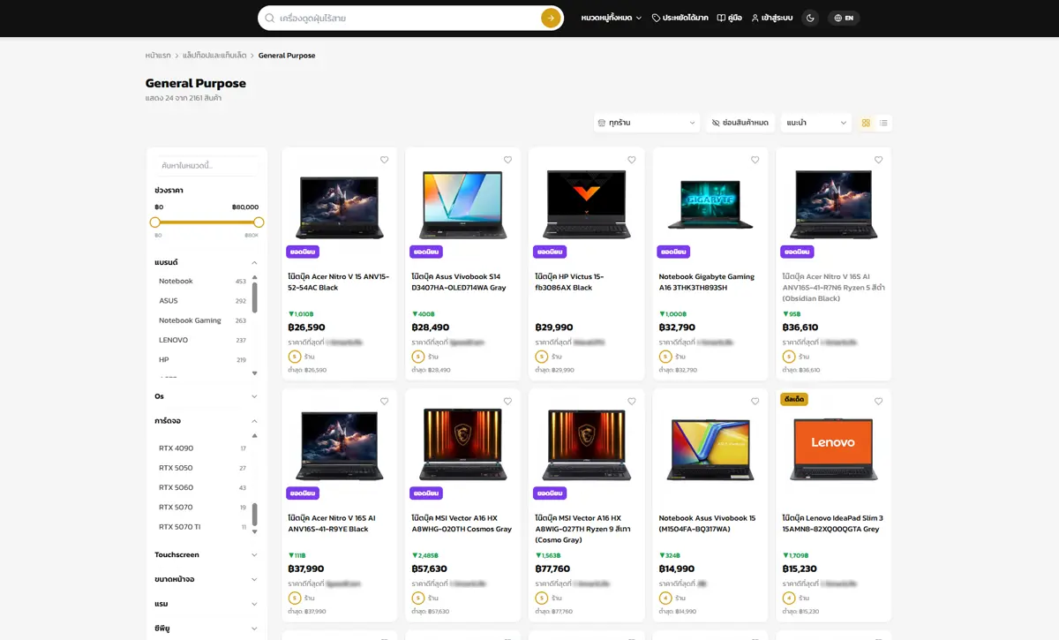
Task: Click the orange search arrow button
Action: (x=551, y=18)
